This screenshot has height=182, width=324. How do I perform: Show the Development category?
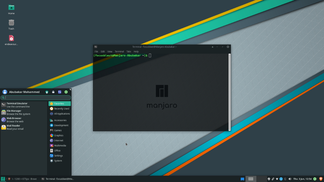click(x=60, y=125)
